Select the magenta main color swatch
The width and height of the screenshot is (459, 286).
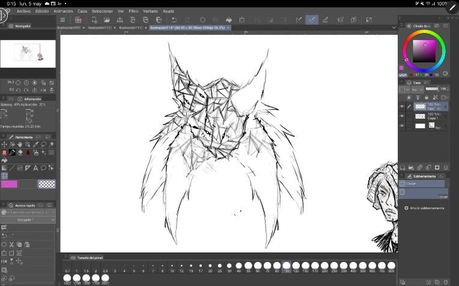(10, 184)
